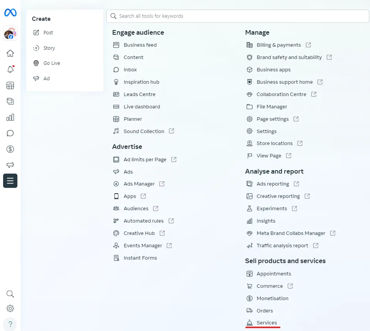The image size is (370, 331).
Task: Click the Search all tools field
Action: click(238, 16)
